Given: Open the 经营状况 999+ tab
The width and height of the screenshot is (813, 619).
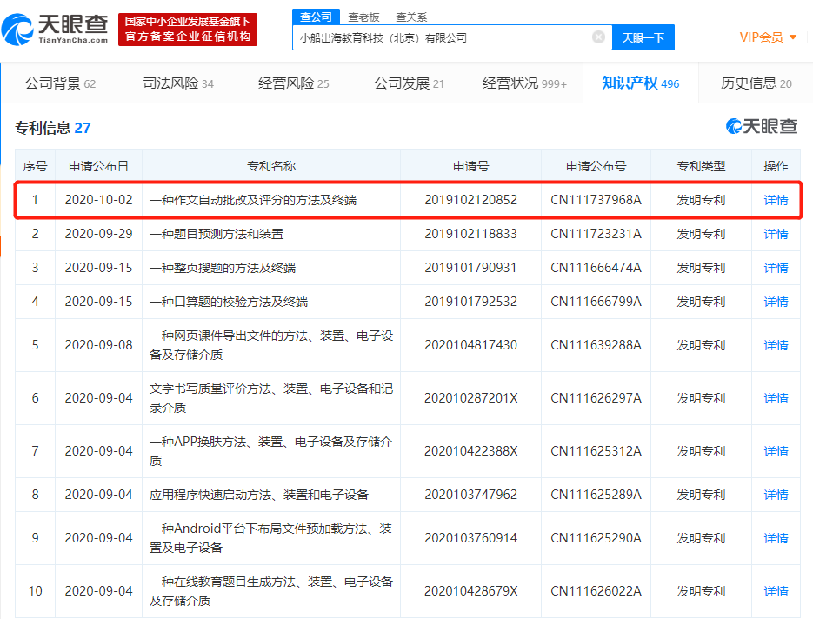Looking at the screenshot, I should click(x=524, y=83).
